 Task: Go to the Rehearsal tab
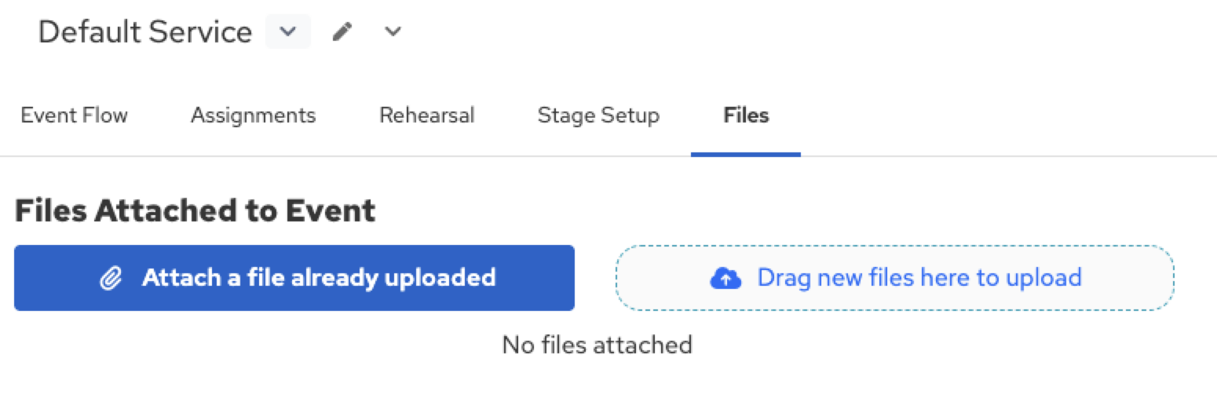tap(426, 115)
